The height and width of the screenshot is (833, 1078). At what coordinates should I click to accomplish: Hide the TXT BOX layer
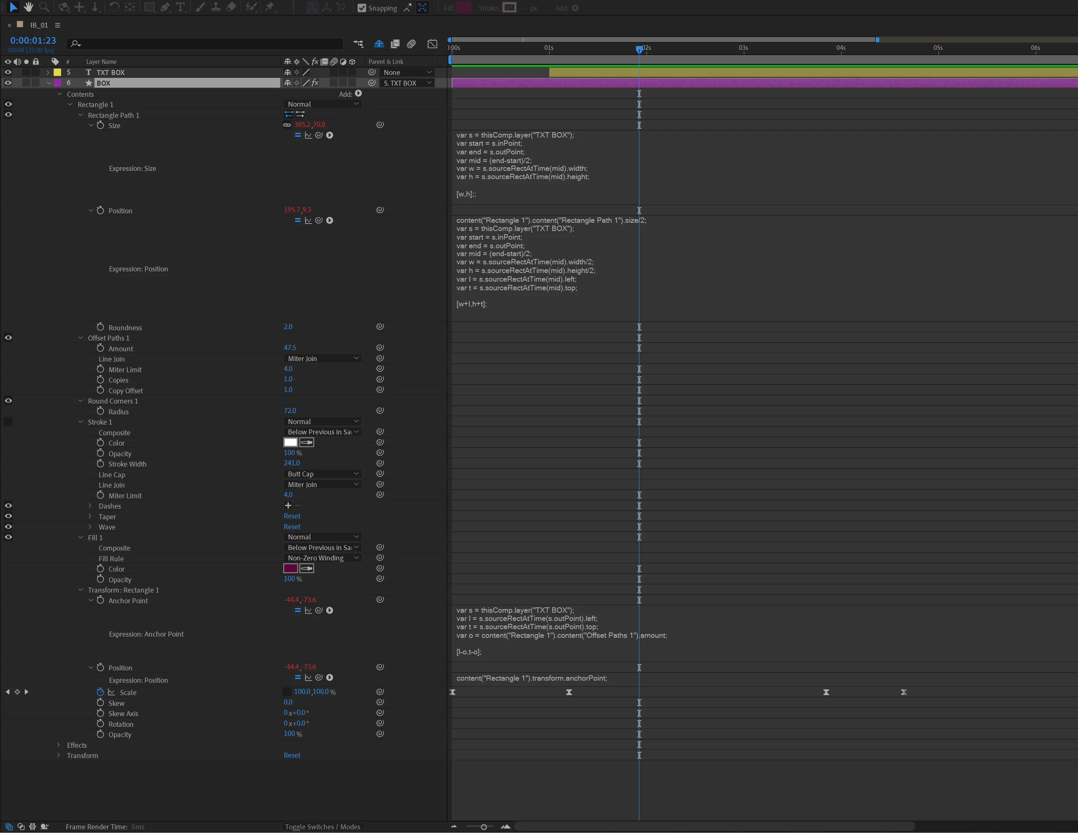[8, 72]
